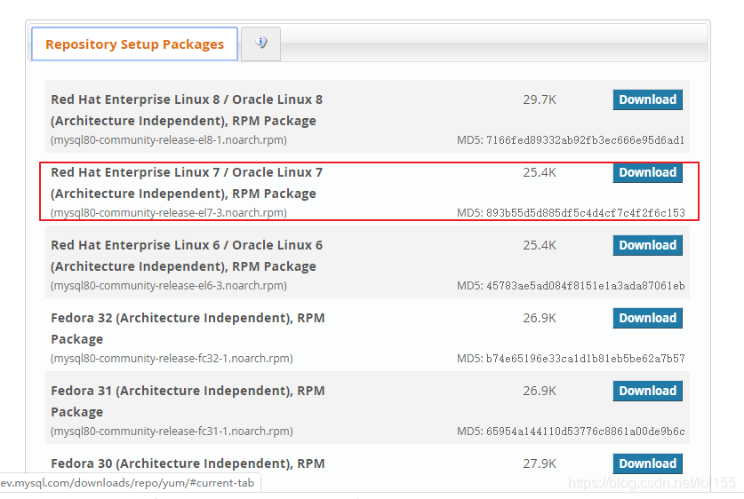Download the Red Hat Enterprise Linux 6 package
This screenshot has height=499, width=744.
click(x=648, y=245)
